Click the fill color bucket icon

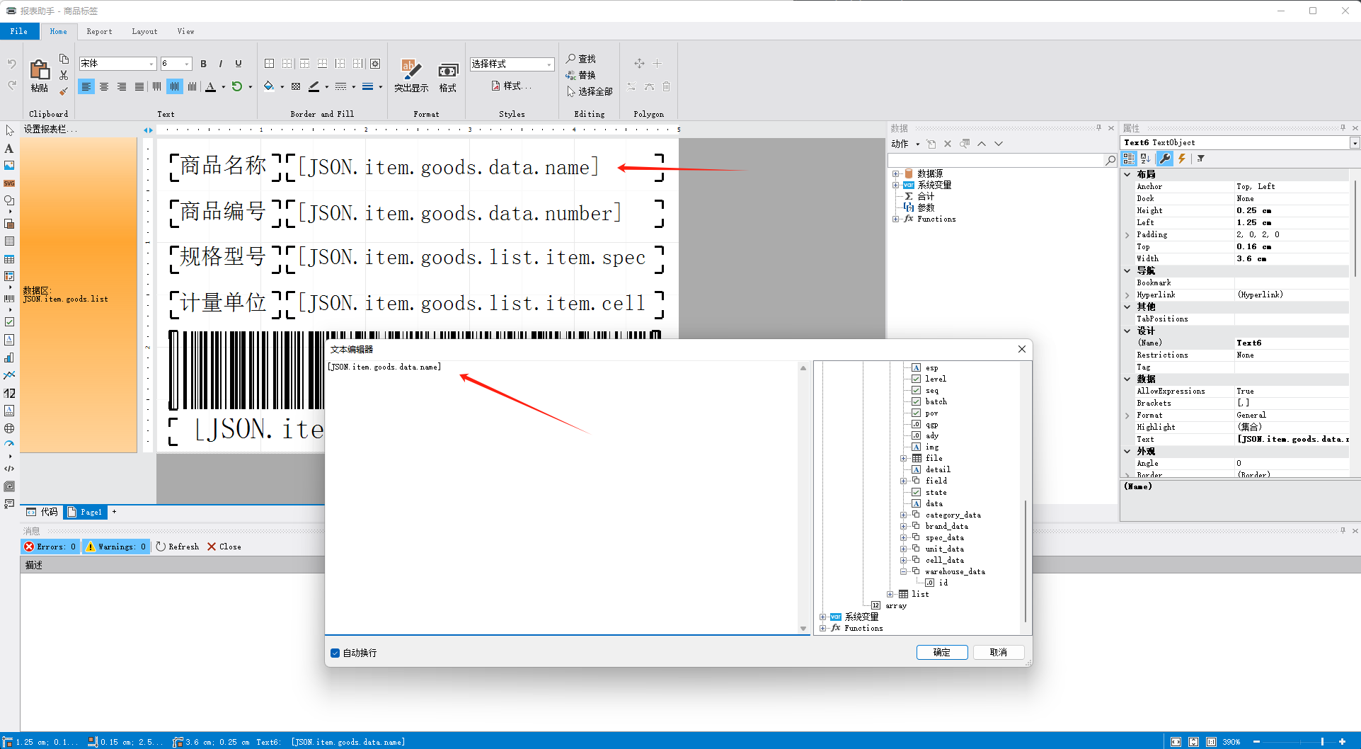click(269, 86)
